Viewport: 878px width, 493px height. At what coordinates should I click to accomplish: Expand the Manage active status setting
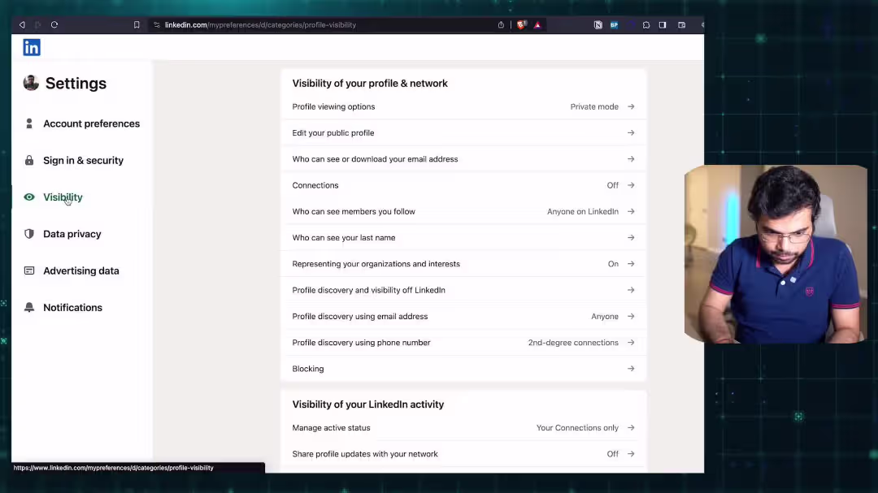pyautogui.click(x=463, y=427)
